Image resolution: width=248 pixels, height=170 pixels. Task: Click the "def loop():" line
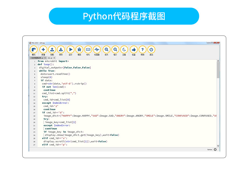click(x=46, y=64)
